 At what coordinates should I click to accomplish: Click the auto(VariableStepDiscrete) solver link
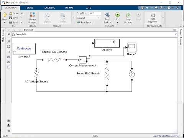point(166,136)
